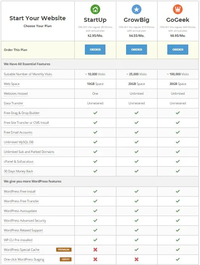Click the WP-CLI Pre-installed feature label
Screen dimensions: 200x265
(18, 240)
